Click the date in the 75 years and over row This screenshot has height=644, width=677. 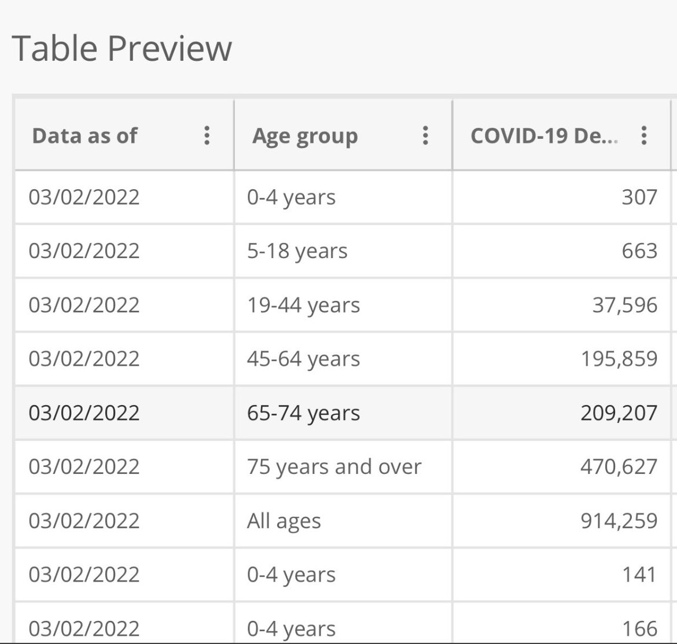click(84, 466)
